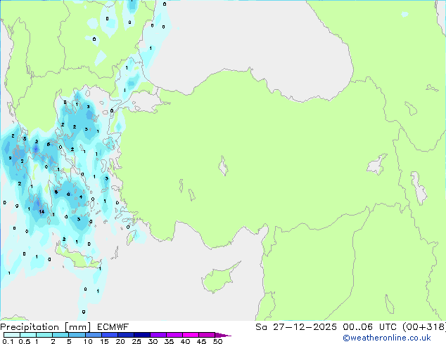Select the 0.5–1 mm legend color swatch

click(x=28, y=335)
